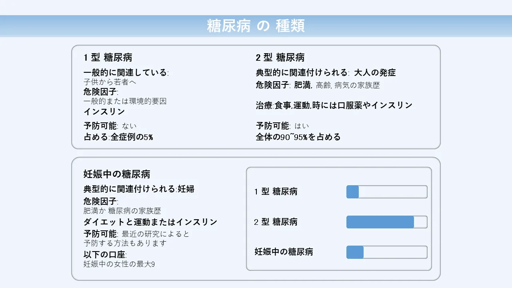Viewport: 512px width, 288px height.
Task: Click the 1 型 糖尿病 label in chart panel
Action: point(276,192)
